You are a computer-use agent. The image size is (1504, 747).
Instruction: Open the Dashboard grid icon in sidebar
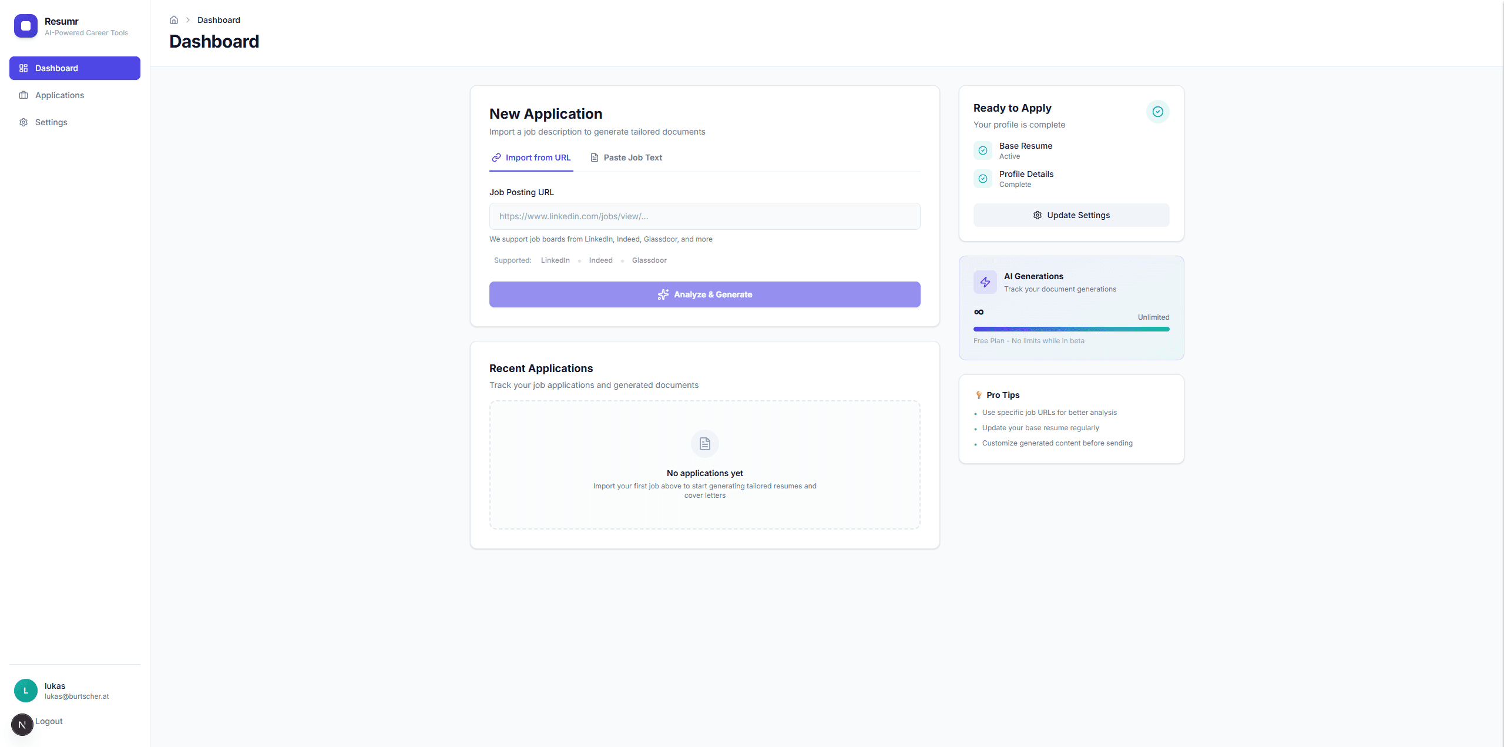click(23, 68)
